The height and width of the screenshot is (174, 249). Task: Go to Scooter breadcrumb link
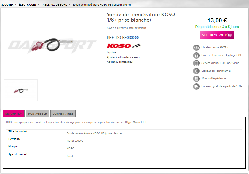click(8, 4)
